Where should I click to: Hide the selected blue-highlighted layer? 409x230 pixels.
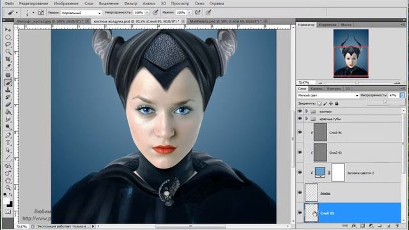[300, 213]
